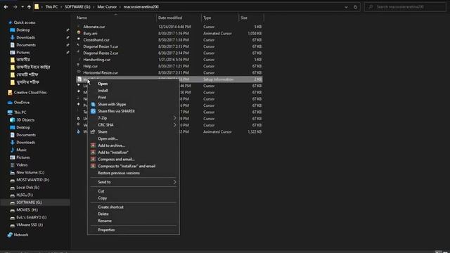Viewport: 450px width, 253px height.
Task: Open address bar history dropdown
Action: pos(346,7)
